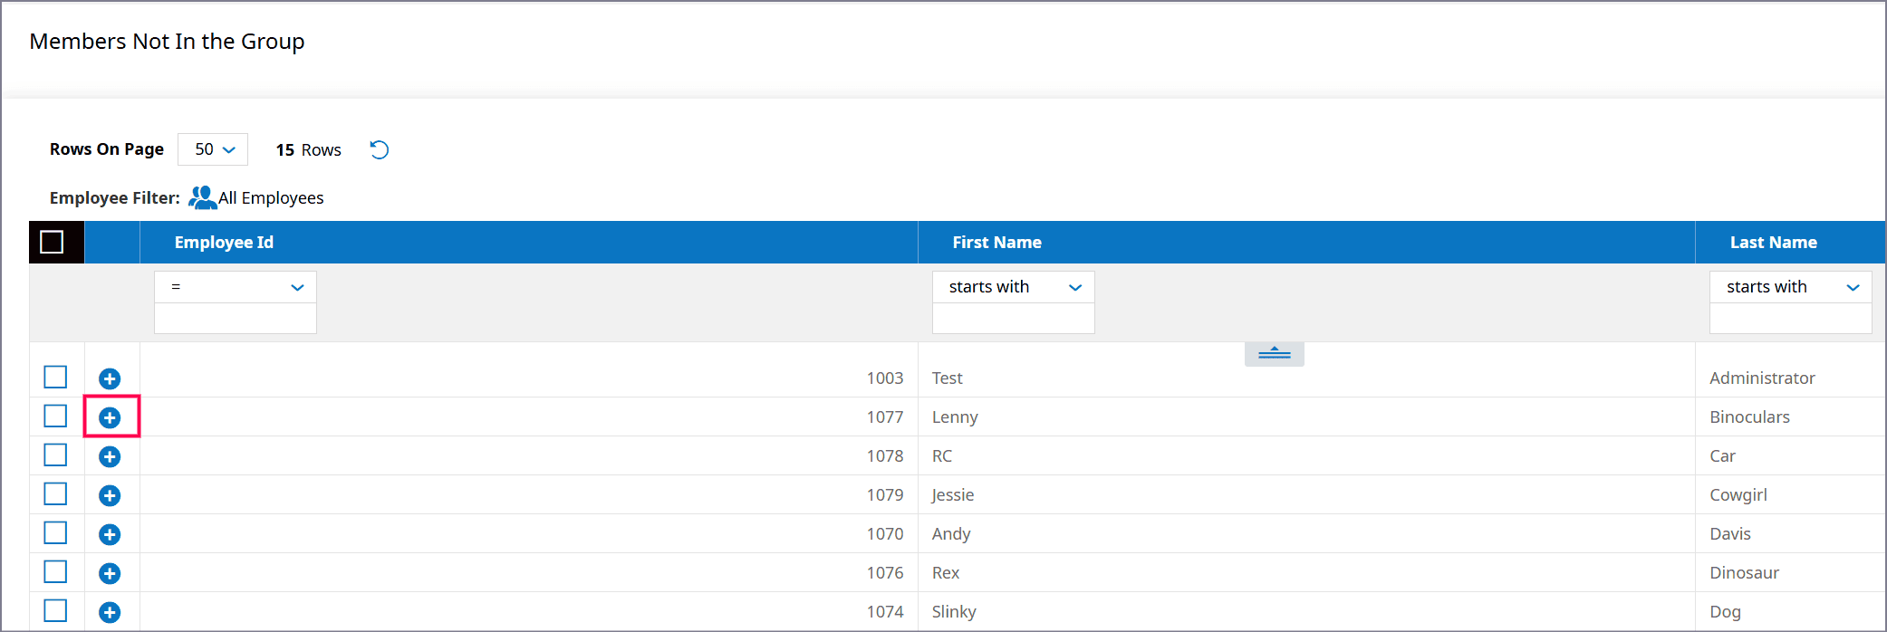The height and width of the screenshot is (632, 1887).
Task: Click last name Dog
Action: [1725, 612]
